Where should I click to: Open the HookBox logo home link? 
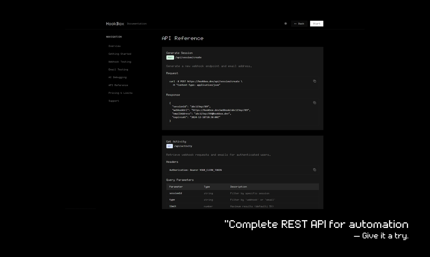[115, 24]
